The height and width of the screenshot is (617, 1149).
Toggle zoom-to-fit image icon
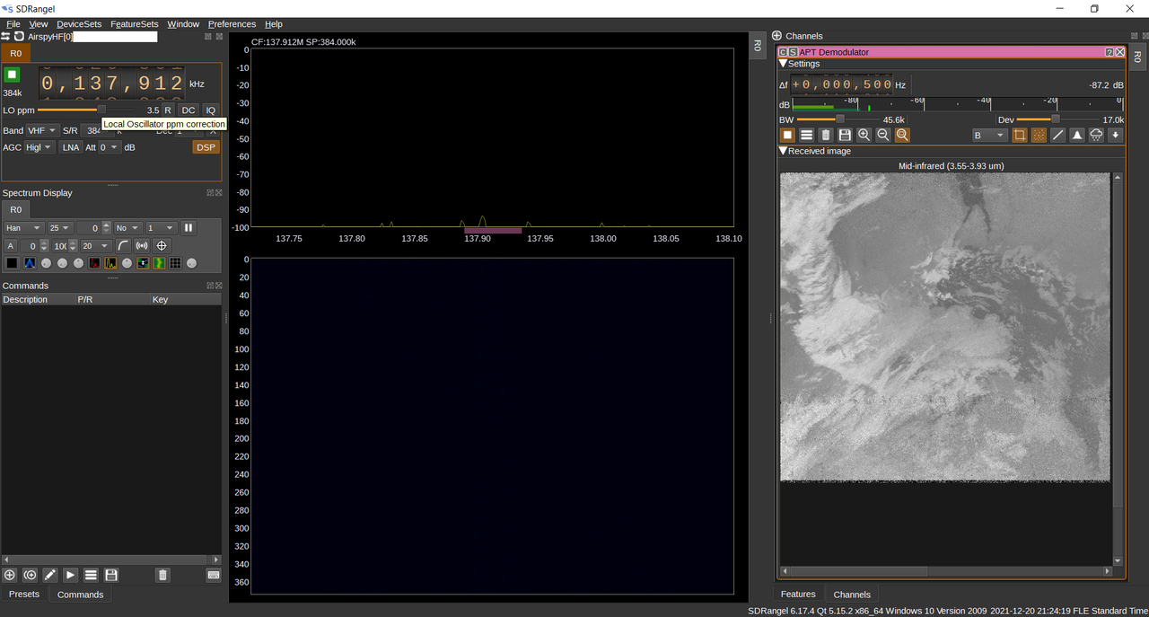(902, 135)
